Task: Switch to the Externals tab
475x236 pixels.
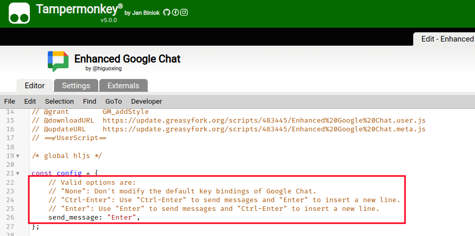Action: point(124,86)
